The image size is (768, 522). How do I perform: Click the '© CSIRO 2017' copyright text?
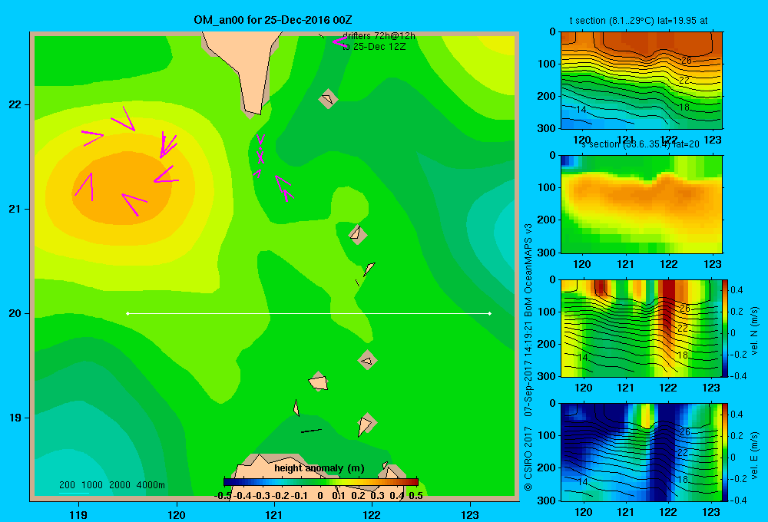[x=528, y=458]
